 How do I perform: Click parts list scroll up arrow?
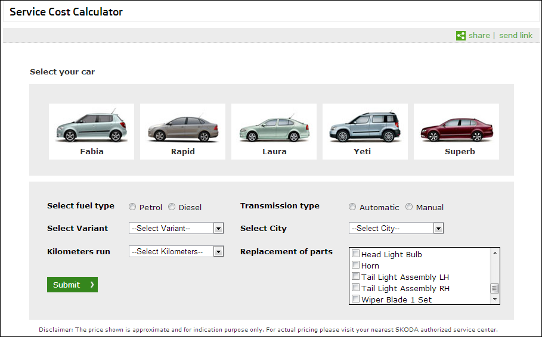495,253
